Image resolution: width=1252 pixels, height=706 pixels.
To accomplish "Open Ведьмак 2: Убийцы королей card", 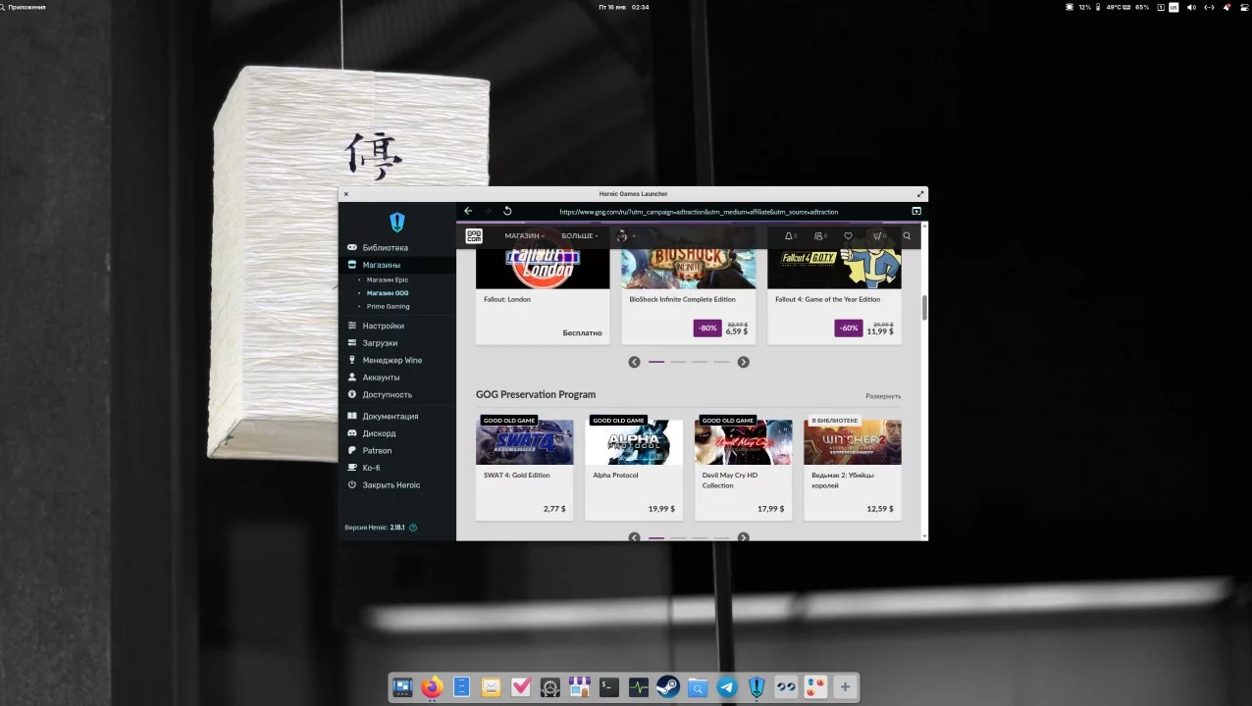I will (853, 469).
